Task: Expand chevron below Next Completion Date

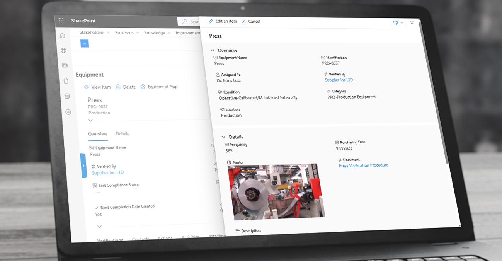Action: coord(99,227)
